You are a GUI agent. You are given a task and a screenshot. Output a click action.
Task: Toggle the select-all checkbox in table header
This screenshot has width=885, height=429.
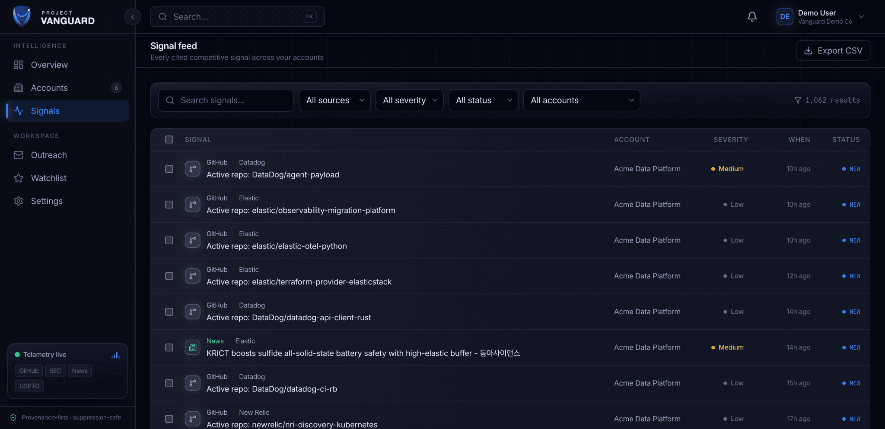tap(169, 139)
